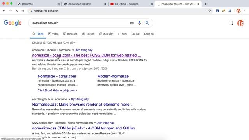Expand the dropdown arrow beside cdnjs.com breadcrumb
This screenshot has height=140, width=249.
point(73,50)
